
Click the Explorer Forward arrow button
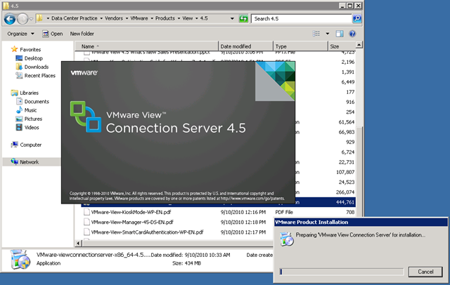22,19
